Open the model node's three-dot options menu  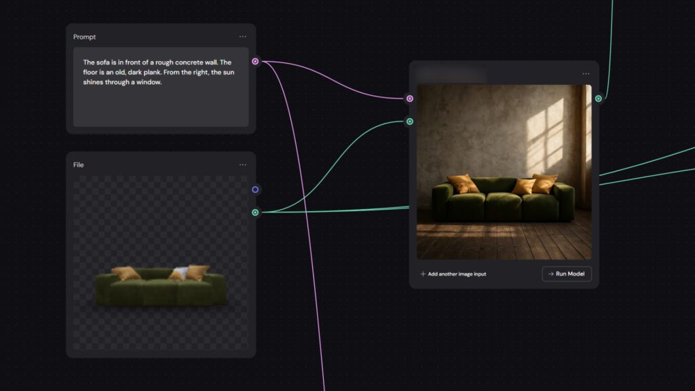click(586, 74)
